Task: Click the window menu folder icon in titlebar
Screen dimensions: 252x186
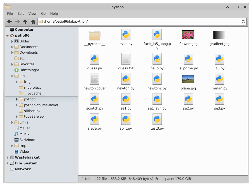Action: tap(8, 7)
